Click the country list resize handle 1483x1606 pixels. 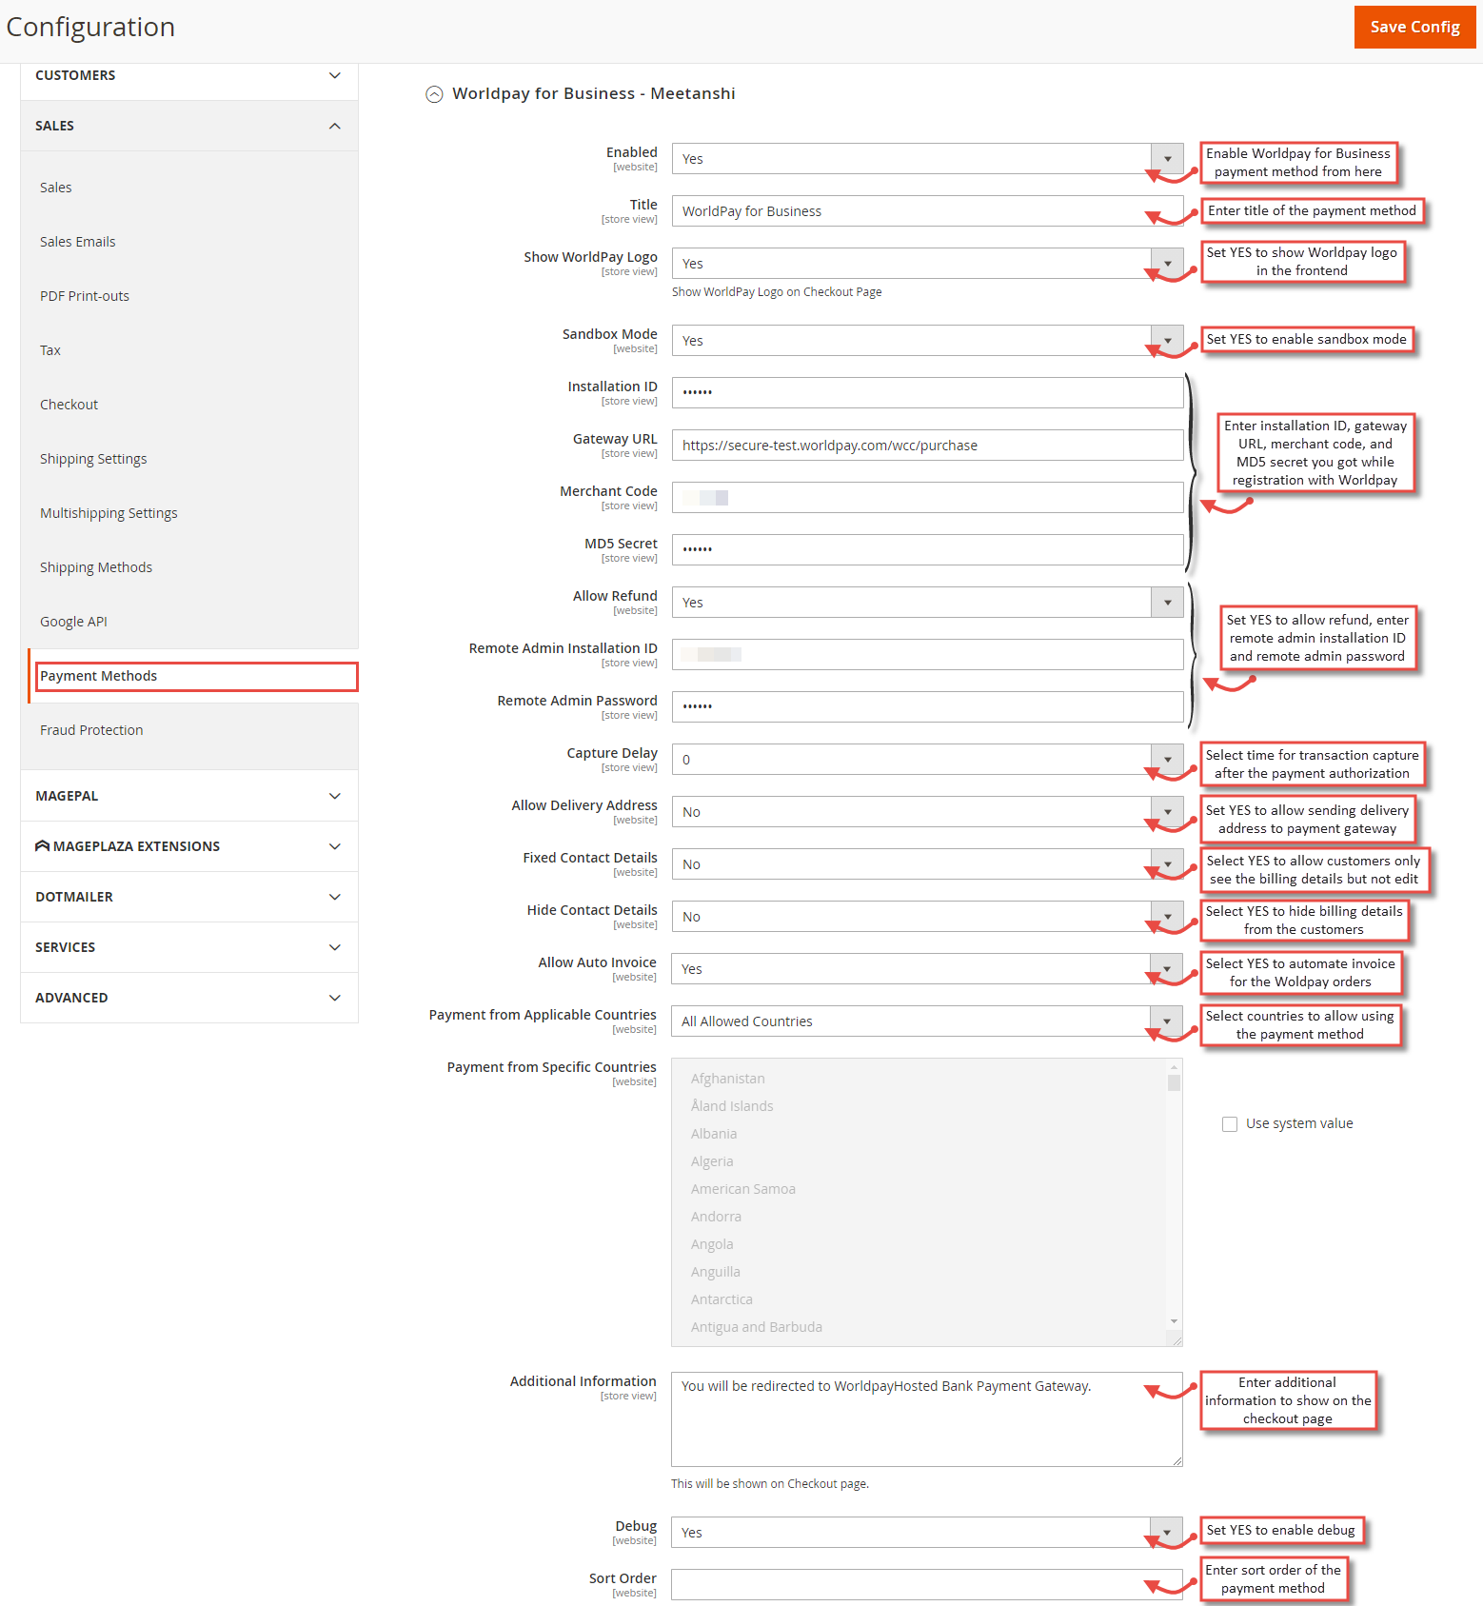click(1177, 1339)
